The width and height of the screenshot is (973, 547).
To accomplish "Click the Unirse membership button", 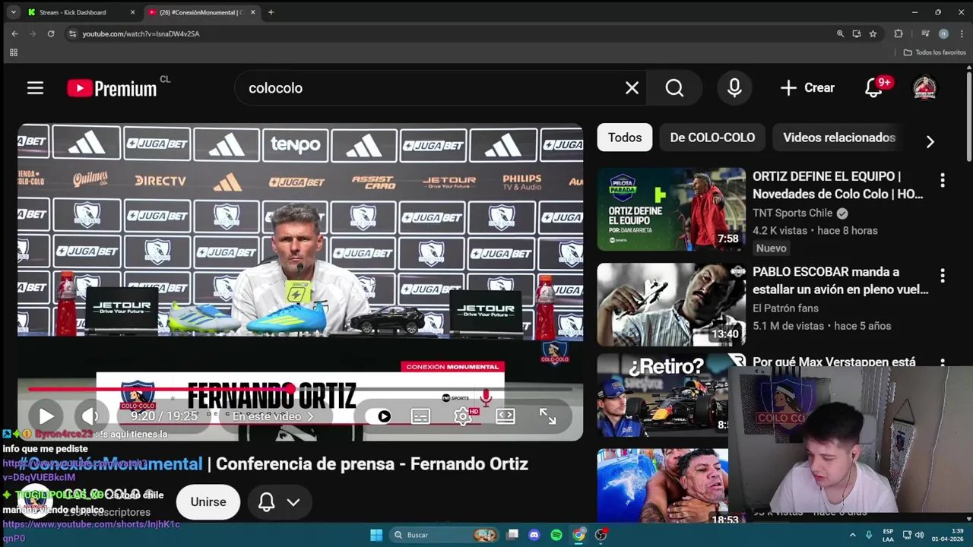I will pyautogui.click(x=208, y=502).
